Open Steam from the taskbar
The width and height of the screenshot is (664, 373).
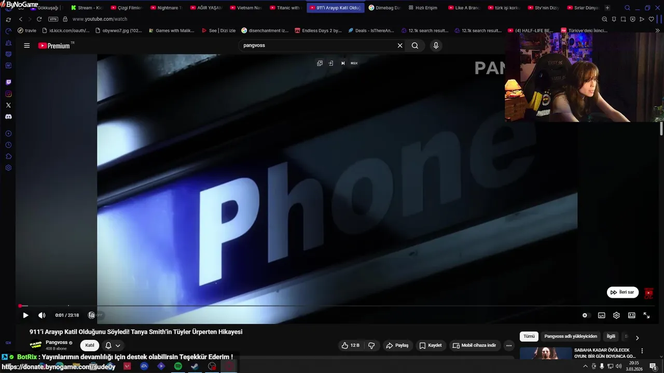click(195, 366)
